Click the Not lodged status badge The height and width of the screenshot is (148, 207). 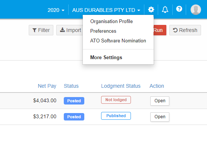pos(116,100)
